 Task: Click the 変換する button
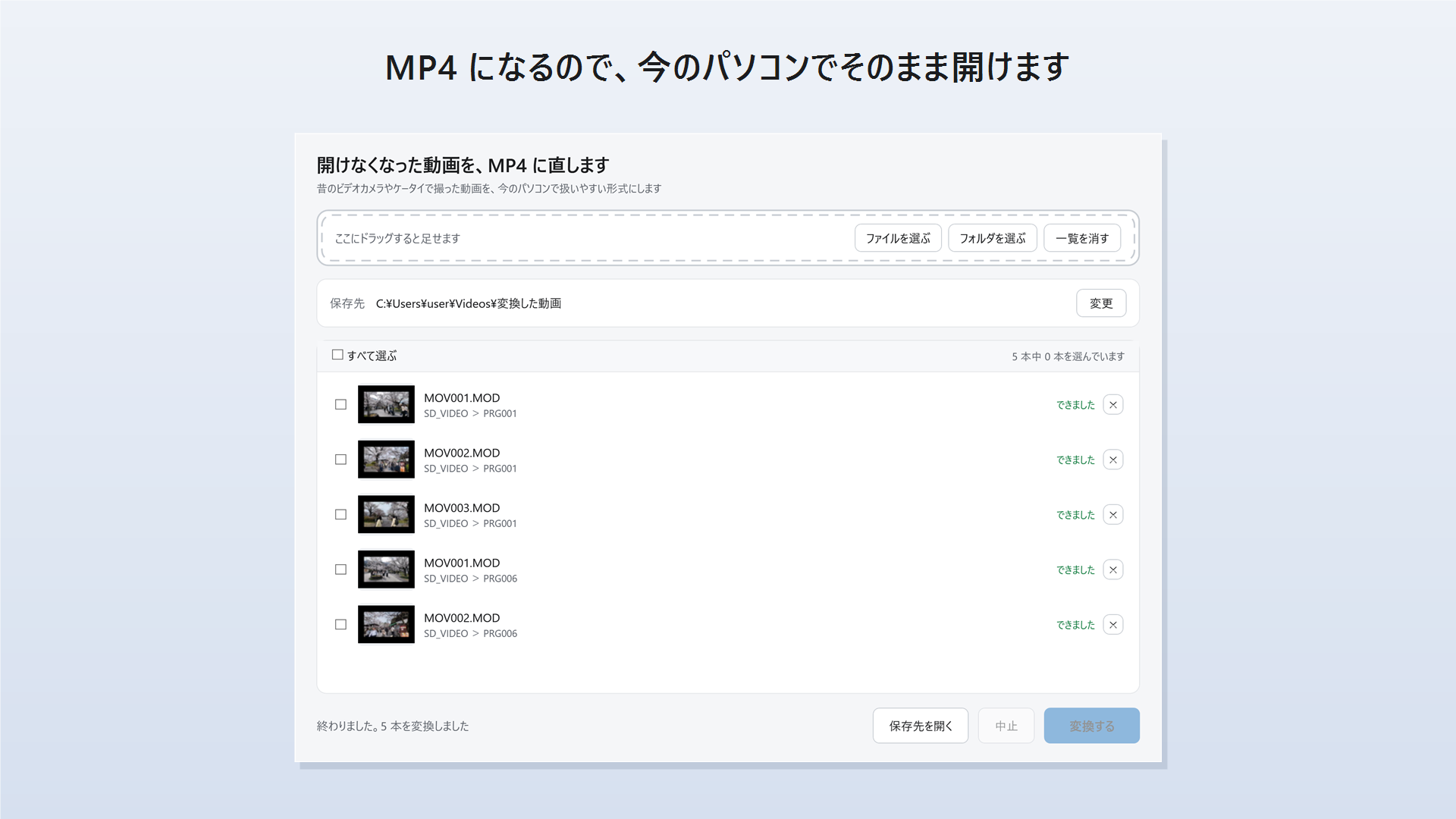pos(1091,726)
